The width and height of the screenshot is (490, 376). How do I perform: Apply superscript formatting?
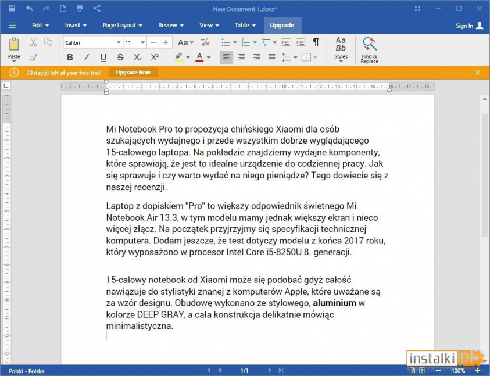[155, 57]
